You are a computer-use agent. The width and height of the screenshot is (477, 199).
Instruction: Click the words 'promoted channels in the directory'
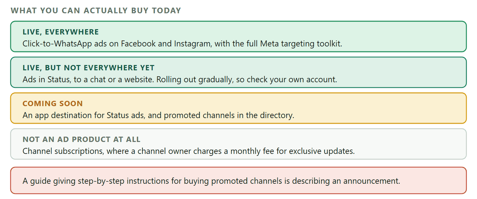pyautogui.click(x=229, y=115)
